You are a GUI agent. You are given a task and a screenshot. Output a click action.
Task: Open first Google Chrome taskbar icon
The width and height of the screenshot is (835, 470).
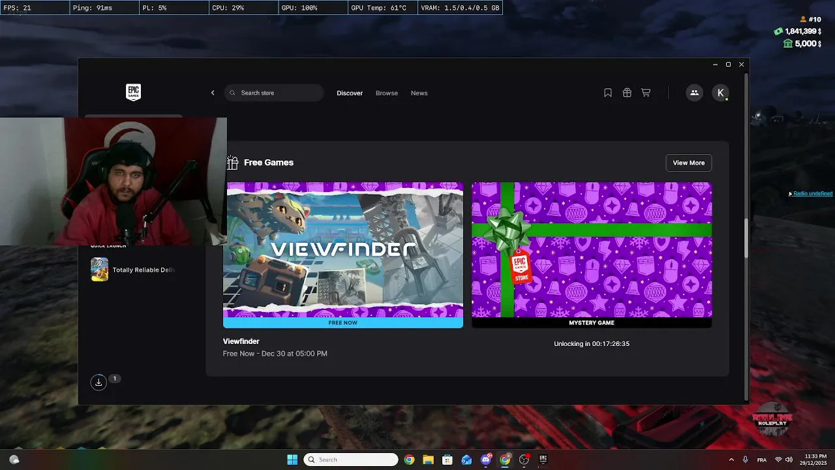coord(409,460)
